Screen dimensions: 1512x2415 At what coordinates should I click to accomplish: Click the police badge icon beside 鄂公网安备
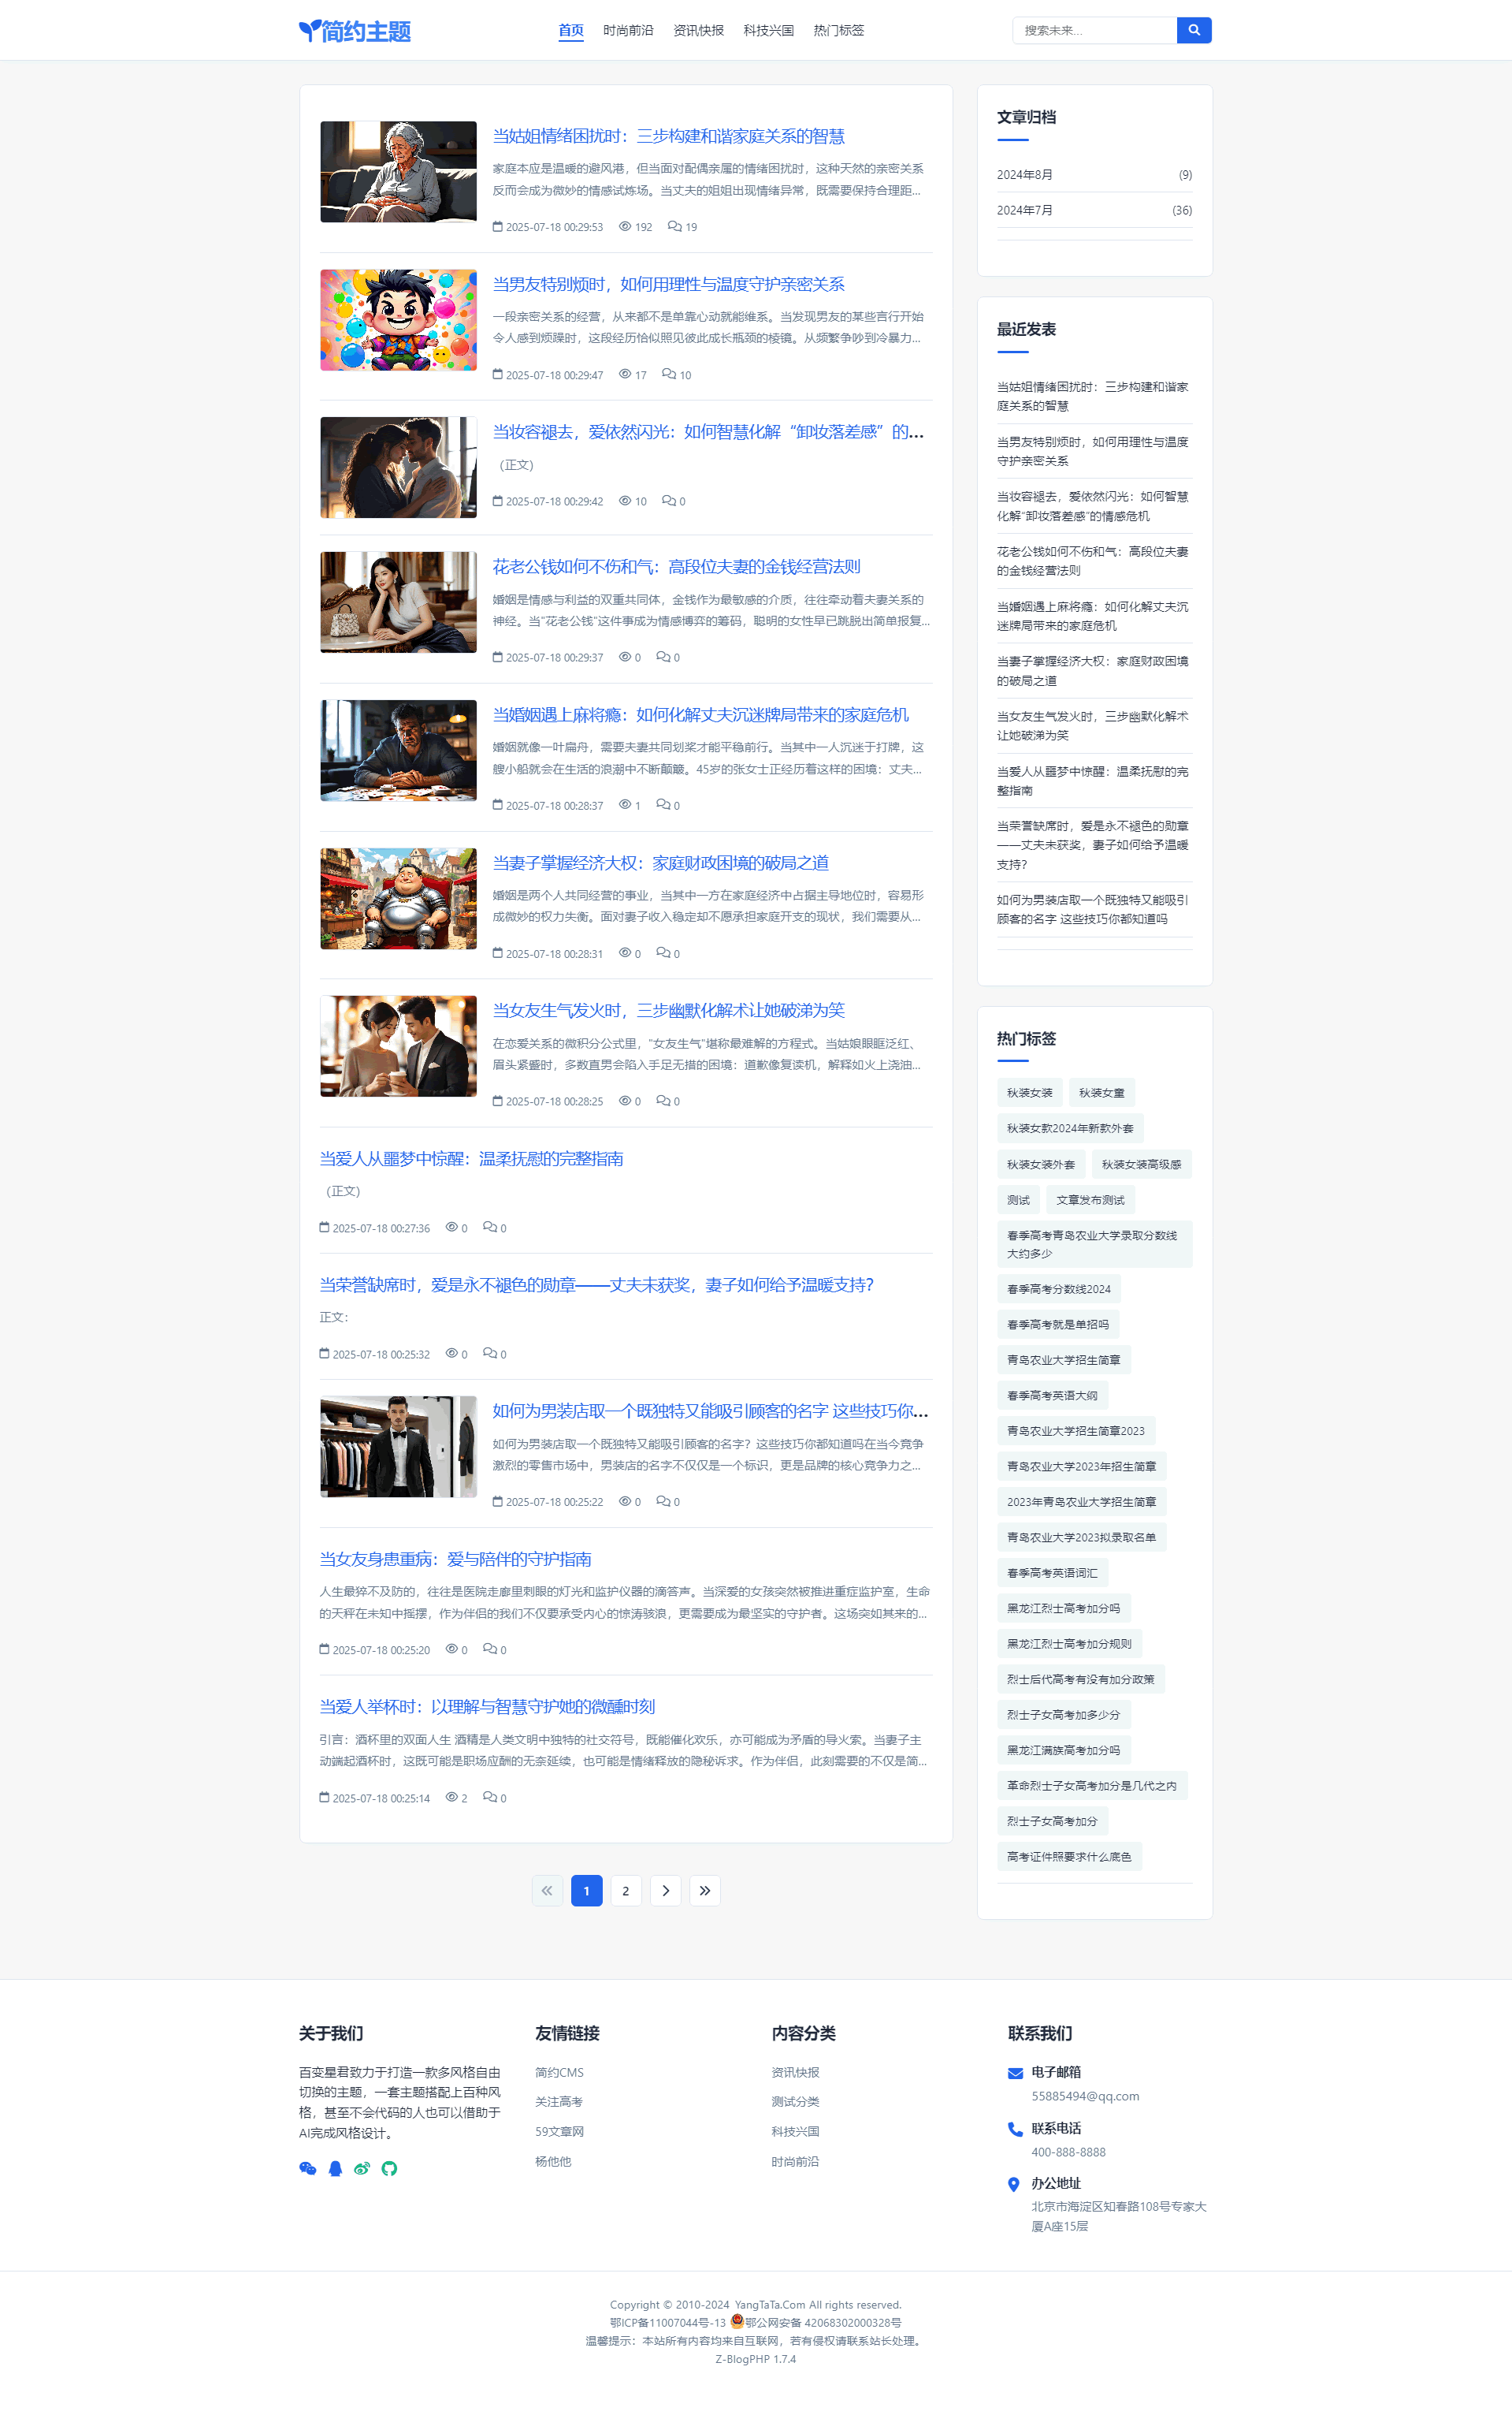[x=737, y=2321]
